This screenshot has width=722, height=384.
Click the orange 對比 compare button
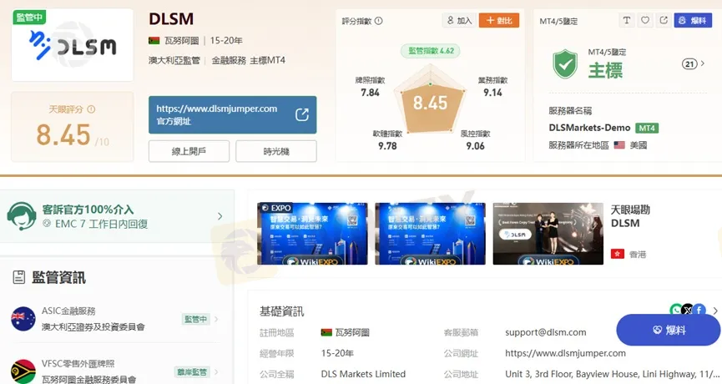tap(498, 20)
